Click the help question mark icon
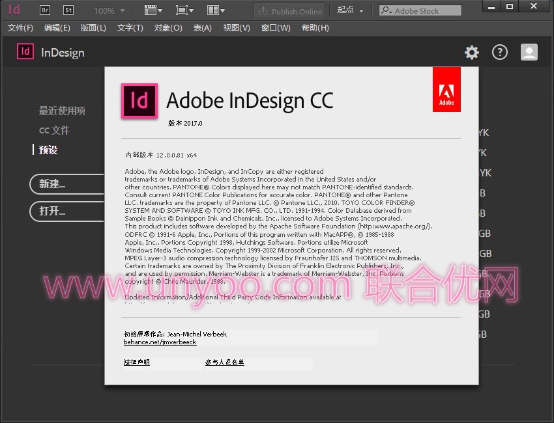This screenshot has height=423, width=554. [x=500, y=53]
